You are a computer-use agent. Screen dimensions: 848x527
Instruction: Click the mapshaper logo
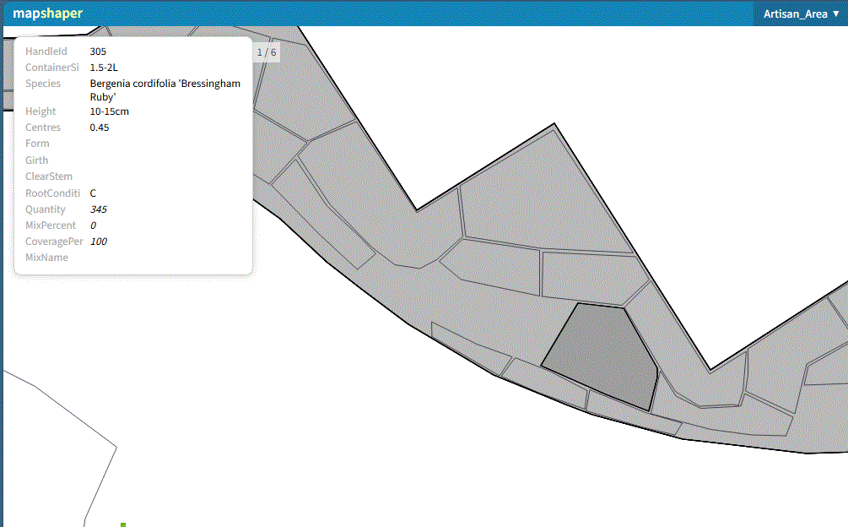(47, 14)
